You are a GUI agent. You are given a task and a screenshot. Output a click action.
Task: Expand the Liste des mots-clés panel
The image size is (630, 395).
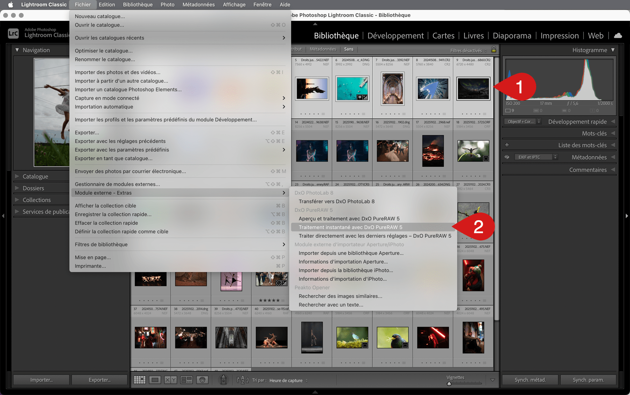tap(613, 145)
